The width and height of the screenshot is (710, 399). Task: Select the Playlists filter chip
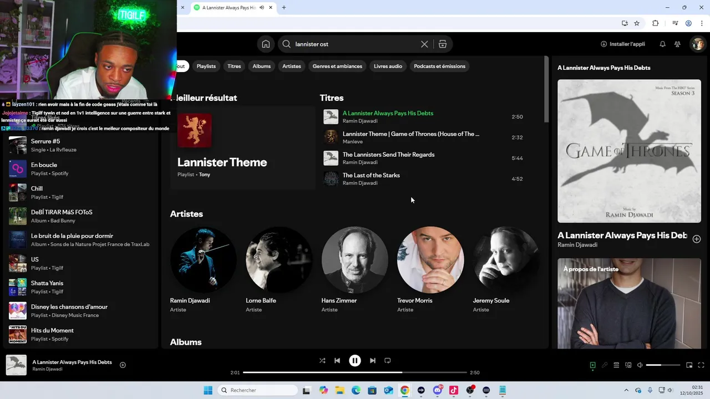tap(206, 66)
